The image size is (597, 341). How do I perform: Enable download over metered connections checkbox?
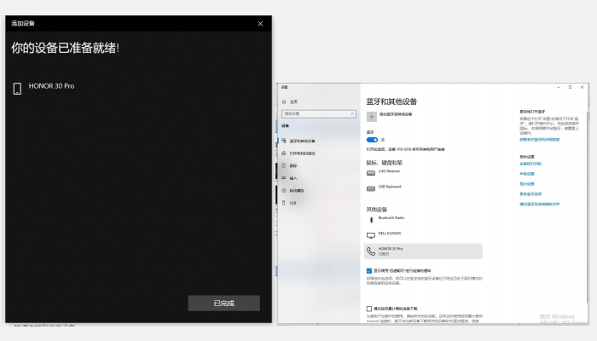coord(369,309)
